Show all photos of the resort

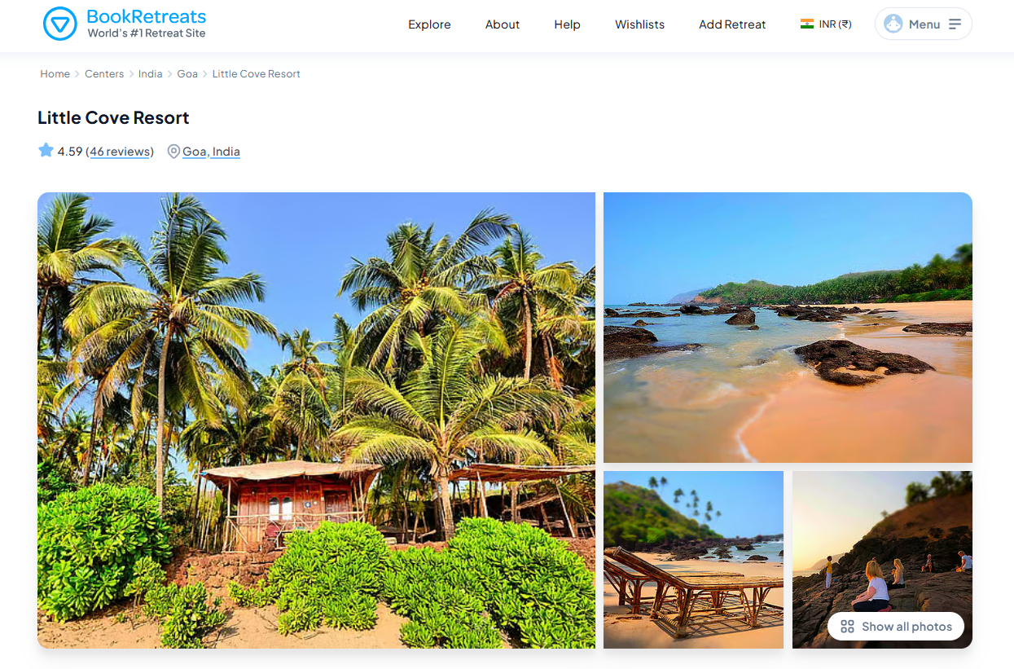pos(896,627)
